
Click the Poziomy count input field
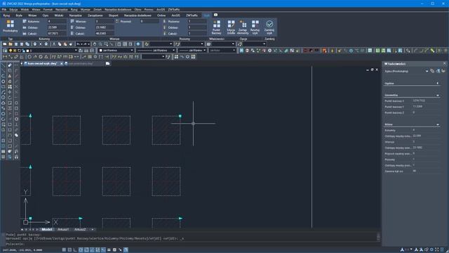[197, 21]
